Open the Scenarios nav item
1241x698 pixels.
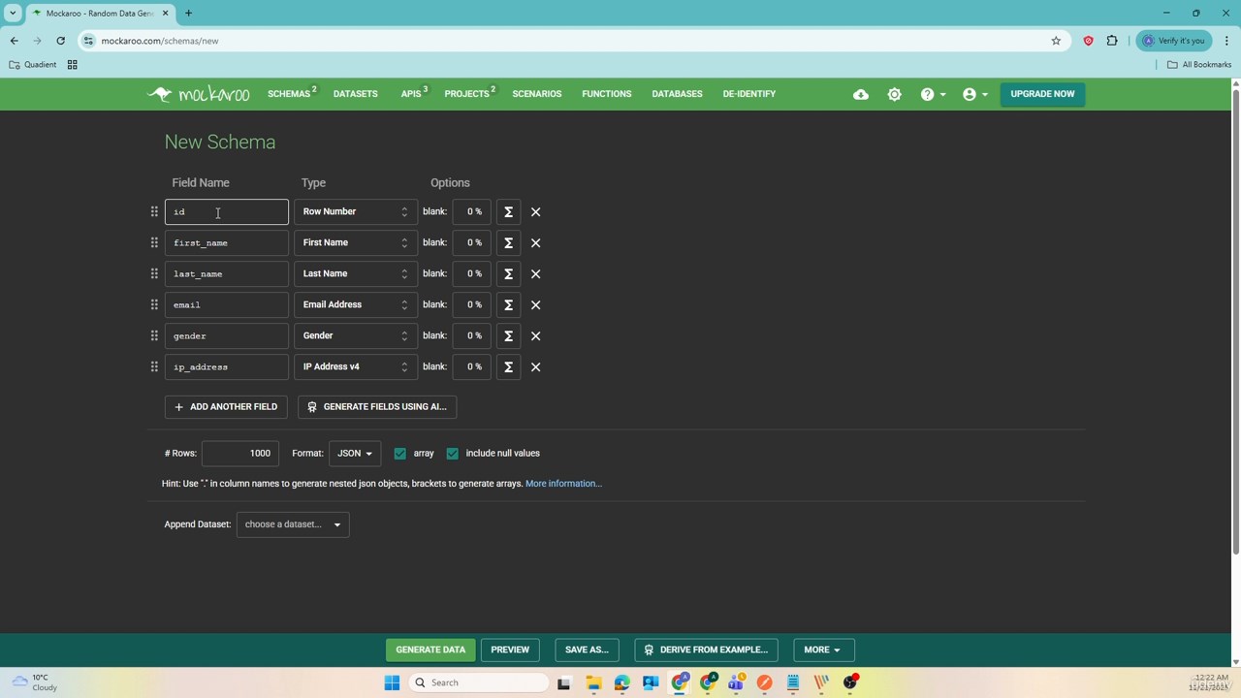coord(537,94)
